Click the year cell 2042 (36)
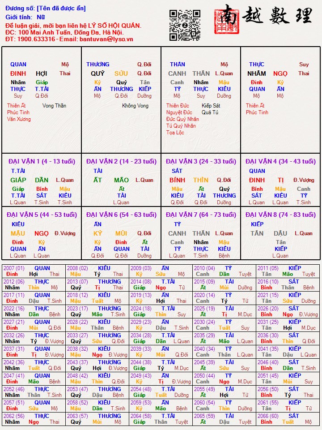The image size is (322, 430). coord(34,365)
